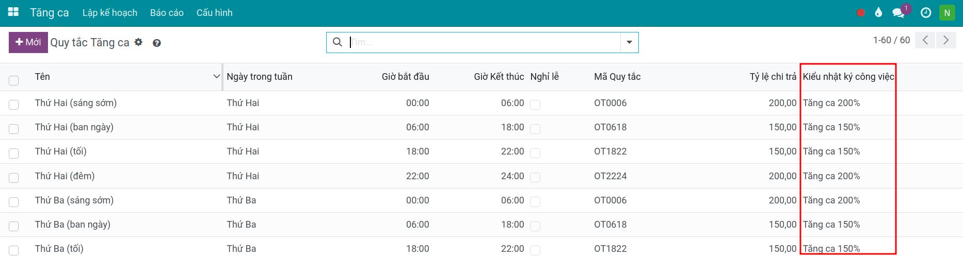Open the gear settings next to Quy tắc Tăng ca

point(138,42)
